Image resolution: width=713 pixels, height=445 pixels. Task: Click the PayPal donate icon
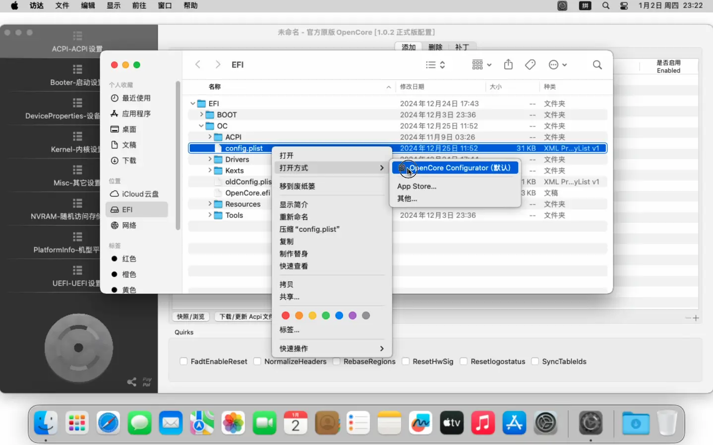(147, 381)
